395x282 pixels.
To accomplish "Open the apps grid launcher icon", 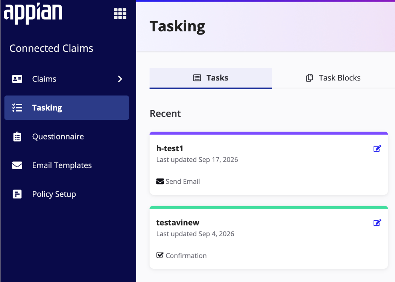I will pyautogui.click(x=120, y=14).
